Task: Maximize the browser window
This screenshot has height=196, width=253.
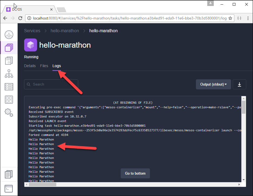Action: point(234,4)
